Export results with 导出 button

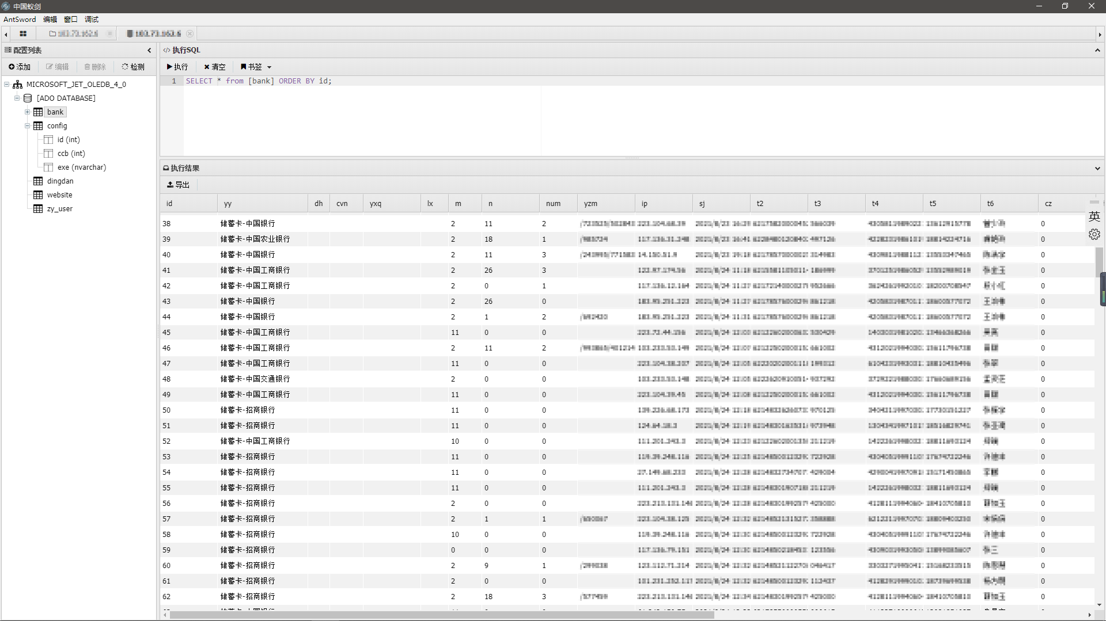pos(178,185)
